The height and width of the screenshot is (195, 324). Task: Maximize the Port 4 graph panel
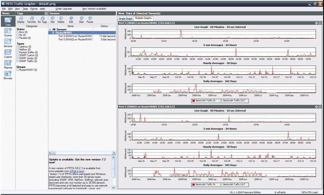[x=320, y=23]
